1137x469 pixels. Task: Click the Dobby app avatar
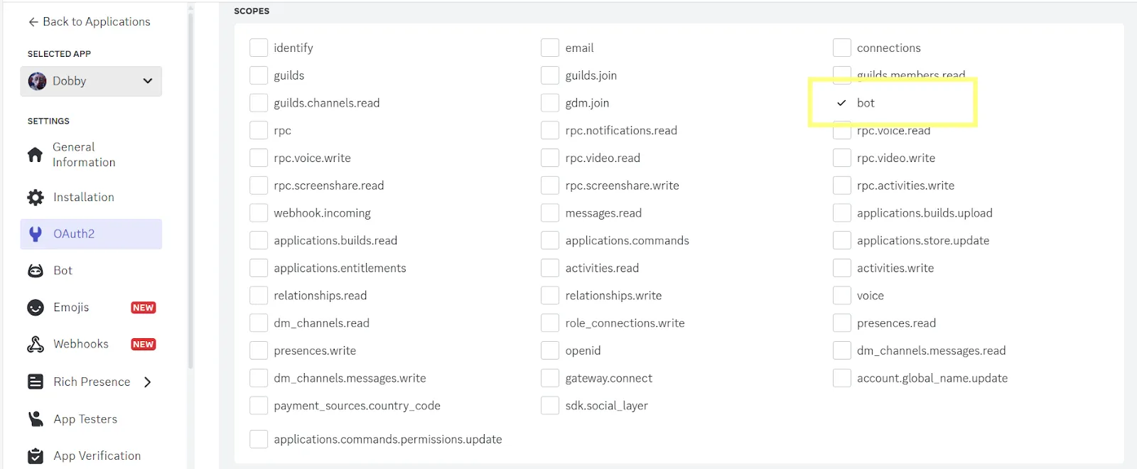click(37, 81)
